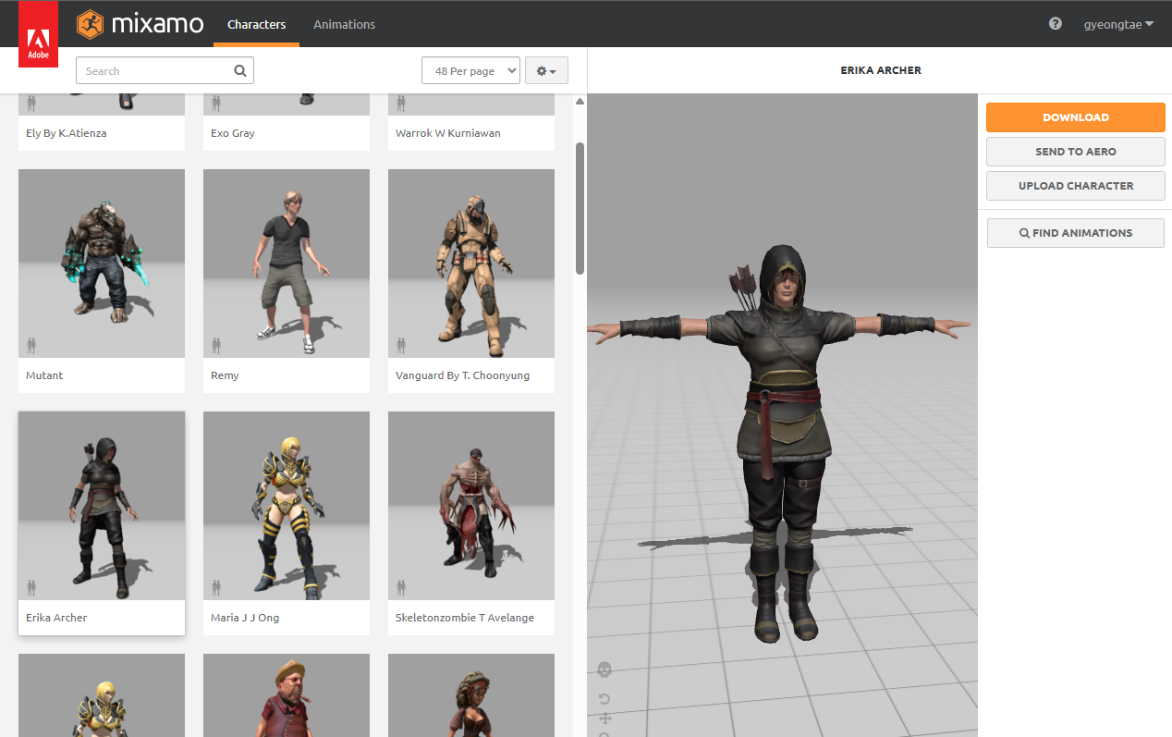
Task: Click the Find Animations button
Action: tap(1076, 233)
